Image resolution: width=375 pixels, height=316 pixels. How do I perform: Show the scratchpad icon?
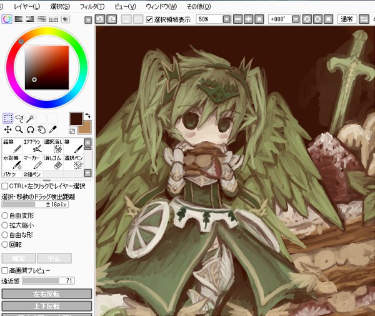click(65, 19)
